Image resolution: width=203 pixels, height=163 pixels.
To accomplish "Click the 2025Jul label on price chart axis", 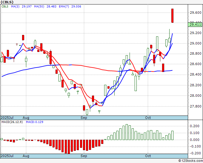I will pos(7,118).
